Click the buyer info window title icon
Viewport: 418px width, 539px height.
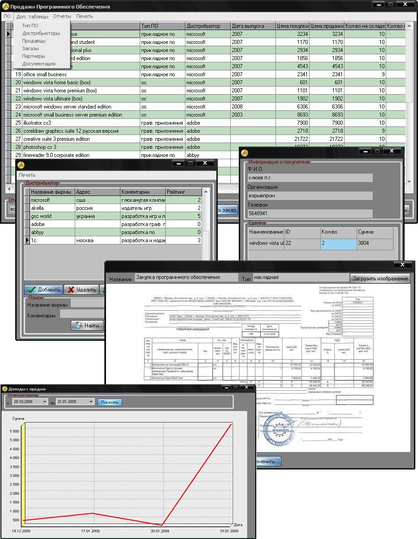pyautogui.click(x=245, y=153)
